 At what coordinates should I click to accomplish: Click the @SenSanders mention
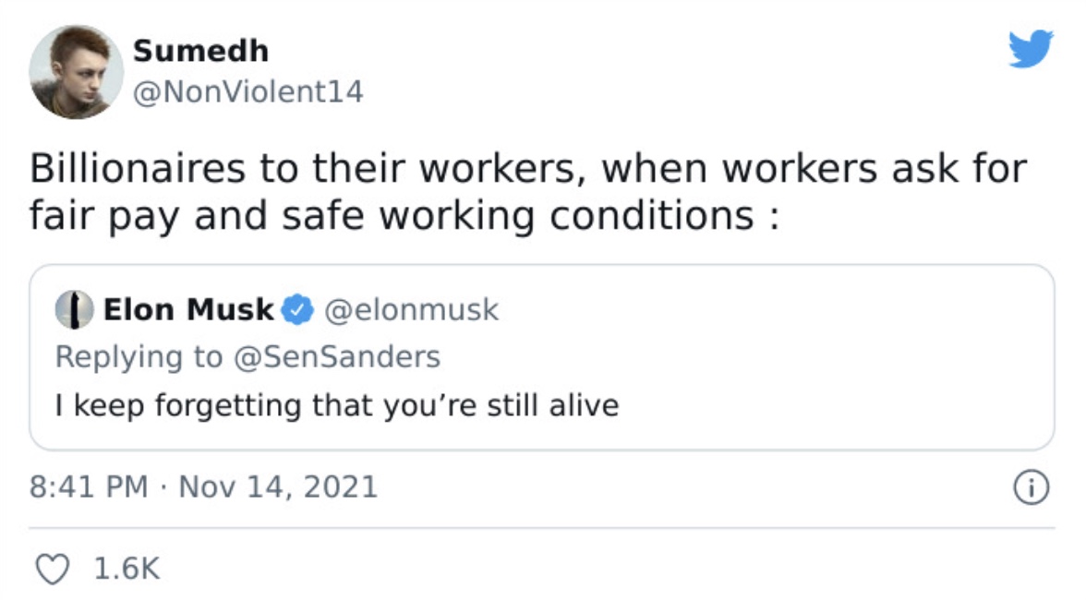pyautogui.click(x=336, y=357)
